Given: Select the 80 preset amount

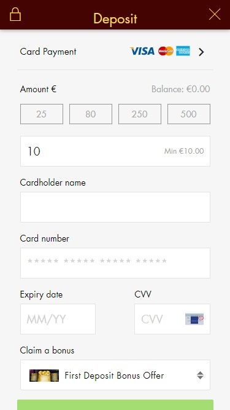Looking at the screenshot, I should pos(91,114).
